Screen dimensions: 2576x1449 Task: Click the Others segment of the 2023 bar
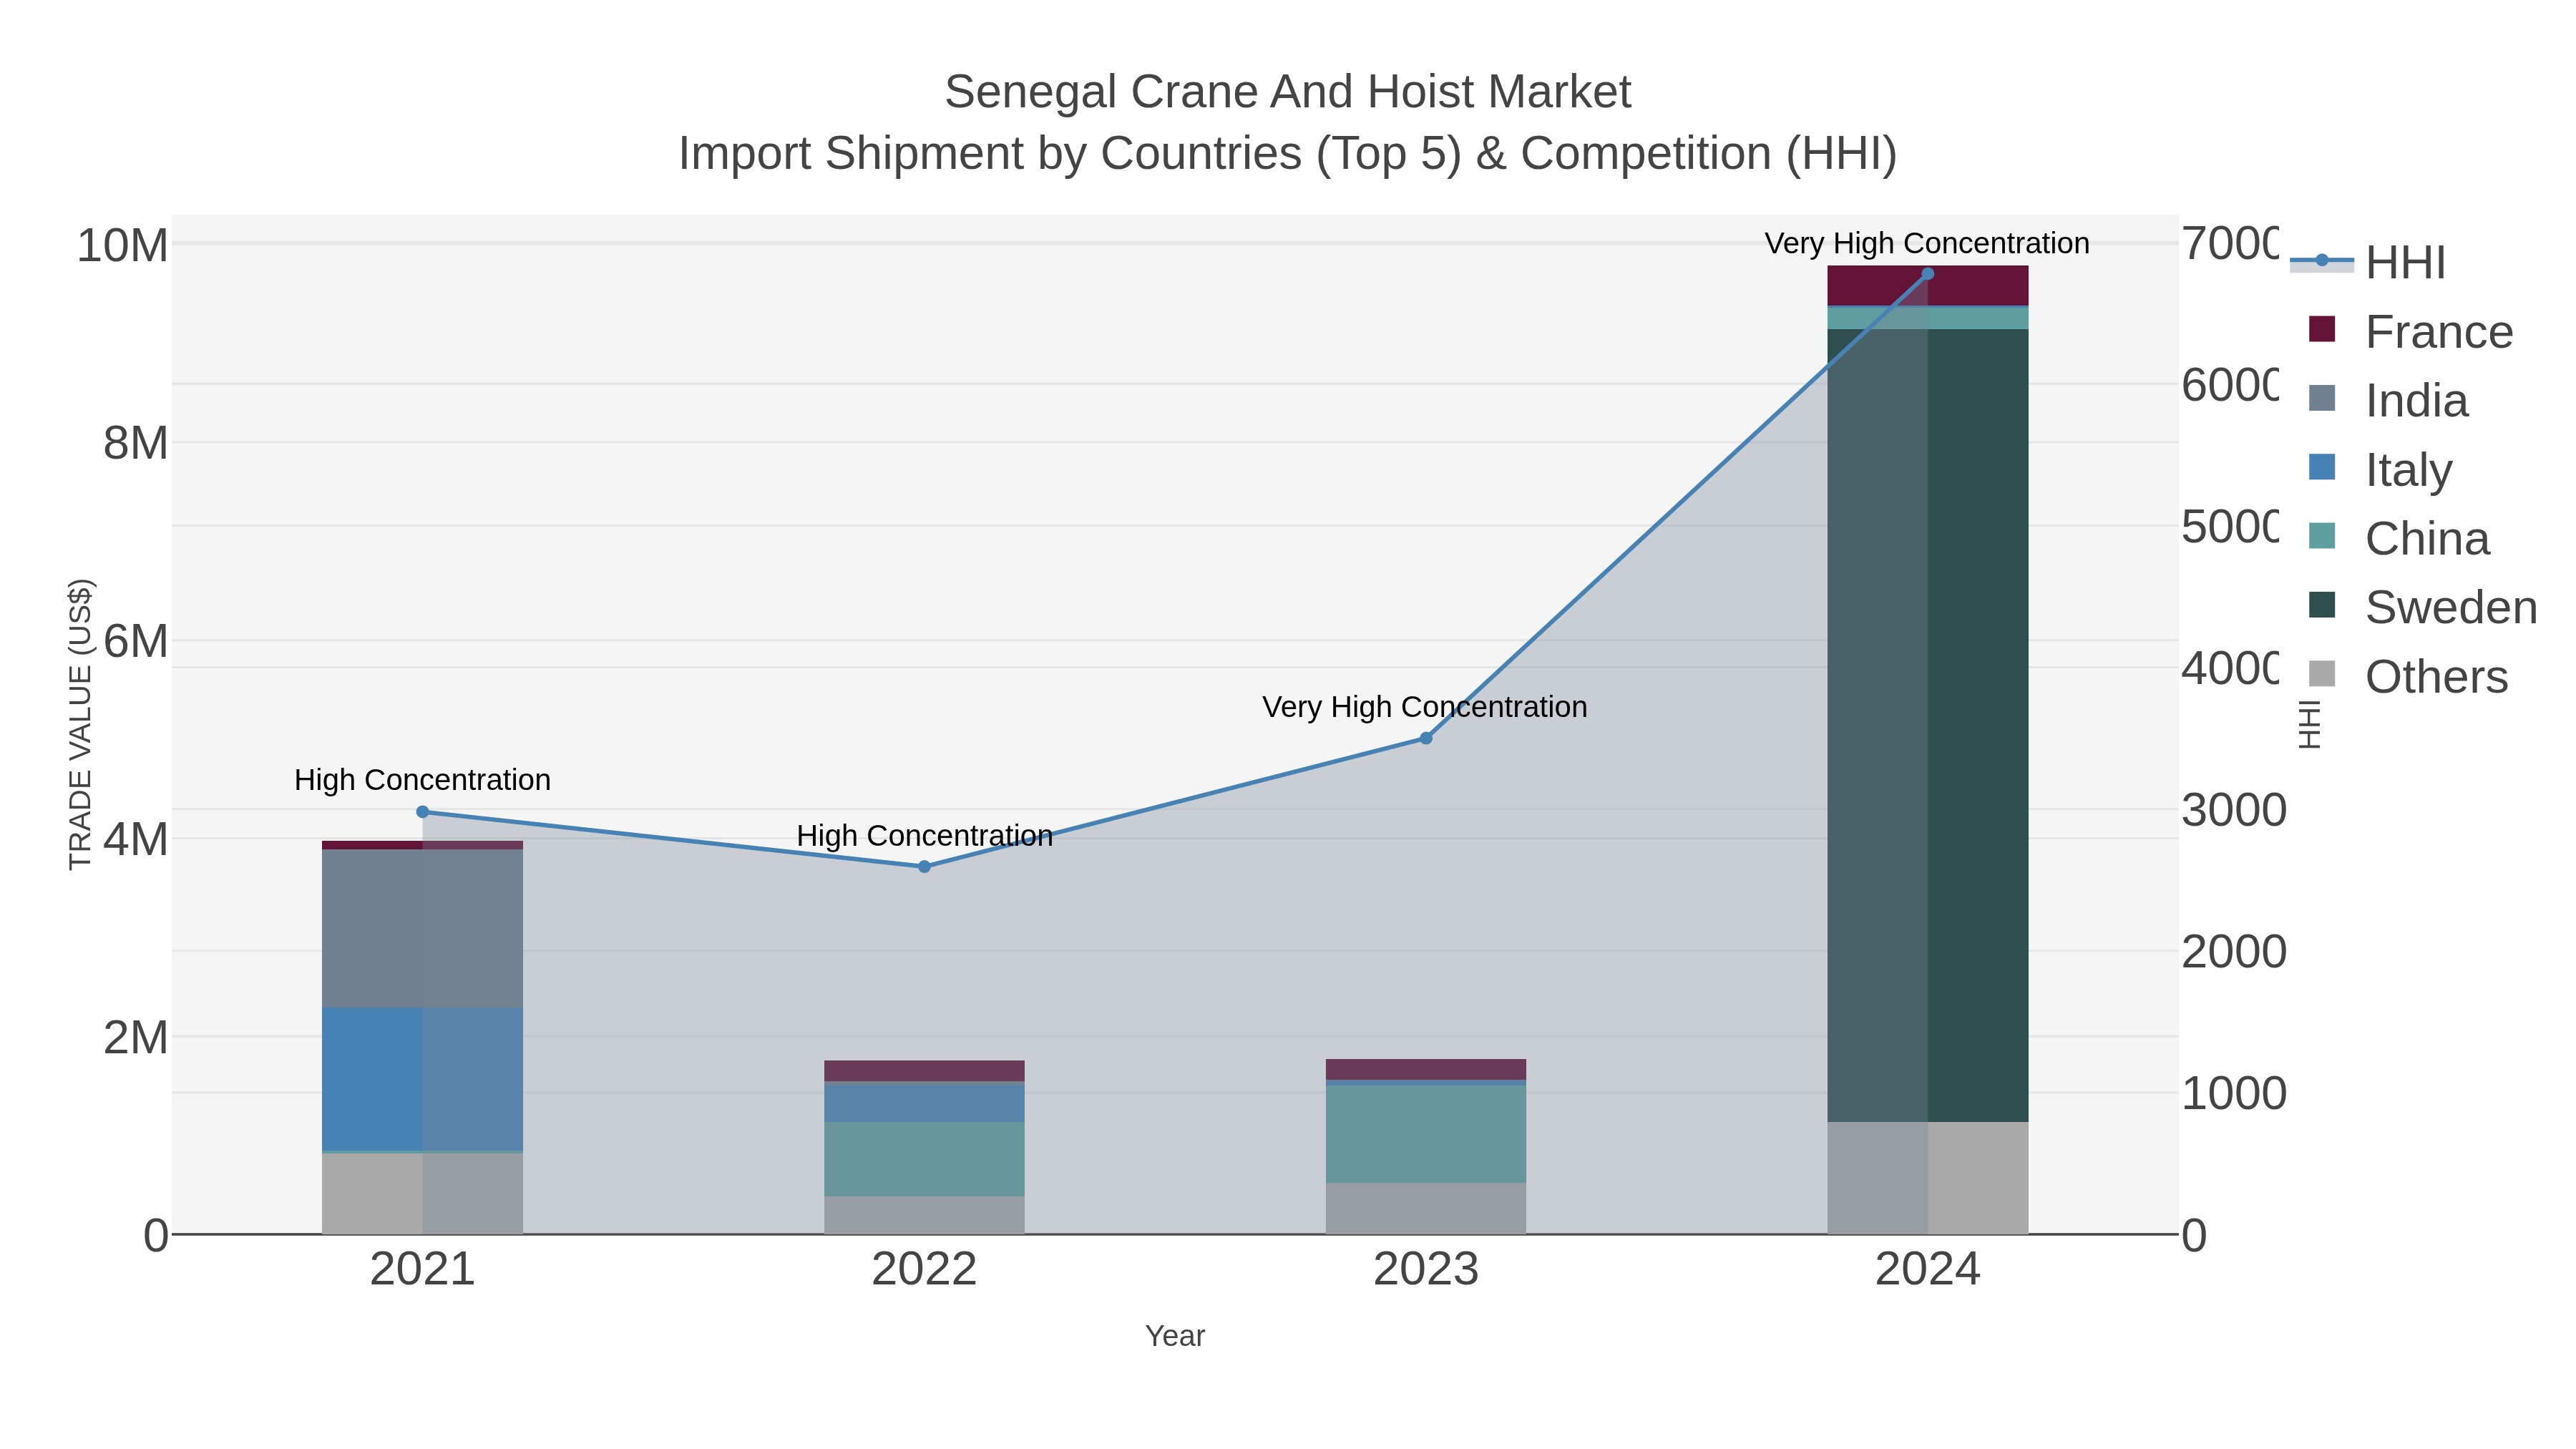tap(1426, 1208)
